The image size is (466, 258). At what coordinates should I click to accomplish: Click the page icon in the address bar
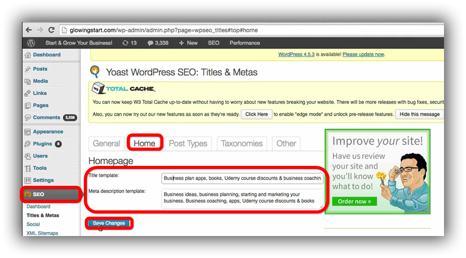pyautogui.click(x=64, y=30)
